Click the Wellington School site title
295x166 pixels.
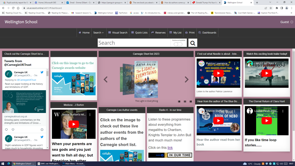tap(21, 22)
